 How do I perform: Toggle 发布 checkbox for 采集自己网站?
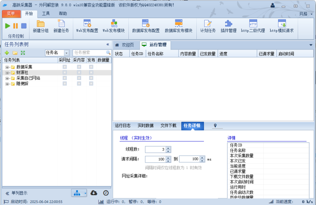pos(91,78)
